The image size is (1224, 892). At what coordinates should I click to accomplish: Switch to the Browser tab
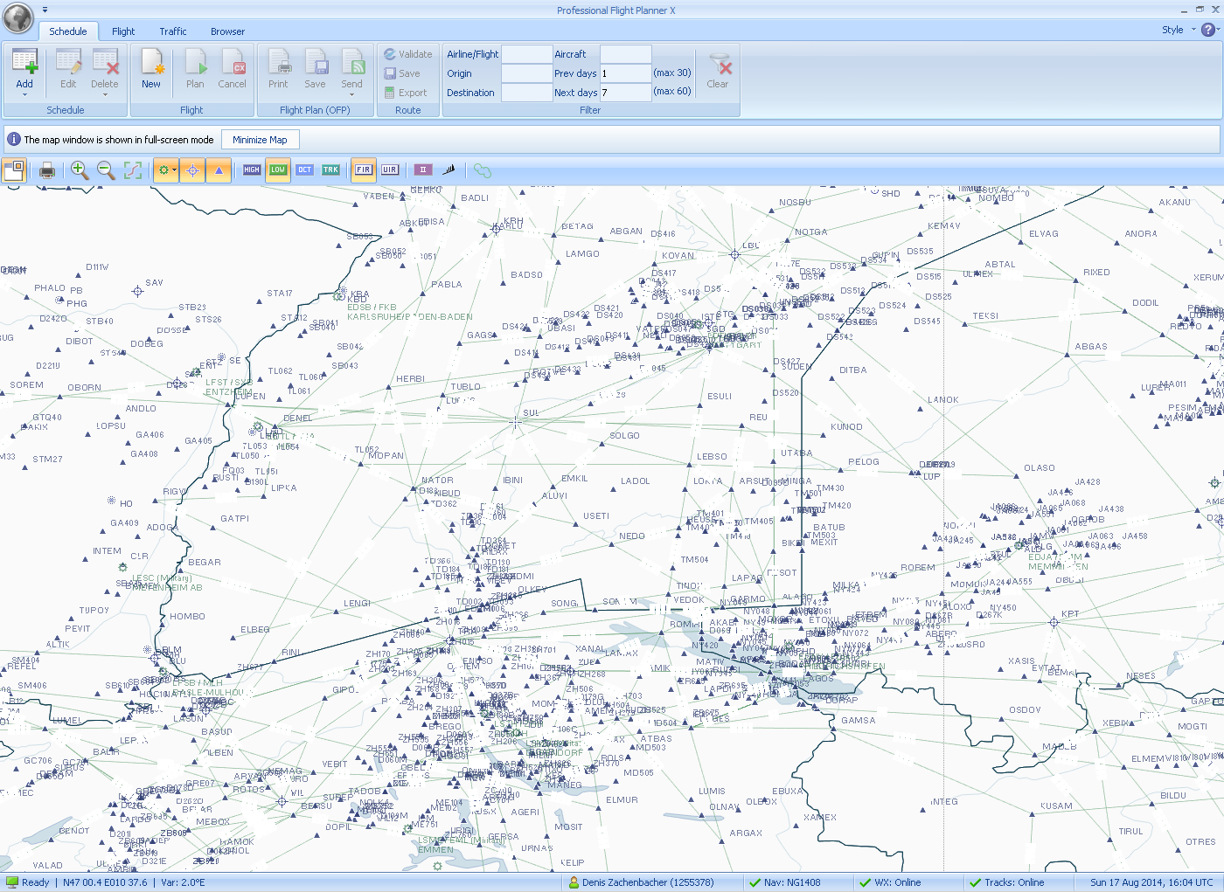click(227, 31)
